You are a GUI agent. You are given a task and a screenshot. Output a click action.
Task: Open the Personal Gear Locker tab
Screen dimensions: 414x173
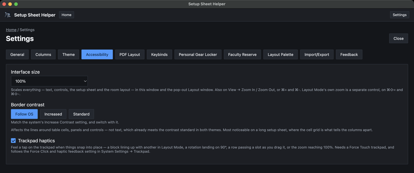click(198, 54)
